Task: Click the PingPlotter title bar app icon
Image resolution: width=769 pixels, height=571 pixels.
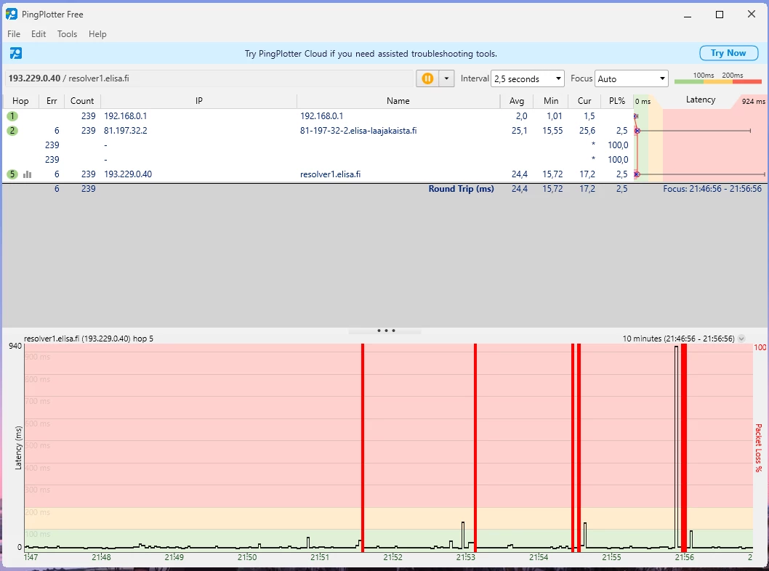Action: tap(12, 15)
